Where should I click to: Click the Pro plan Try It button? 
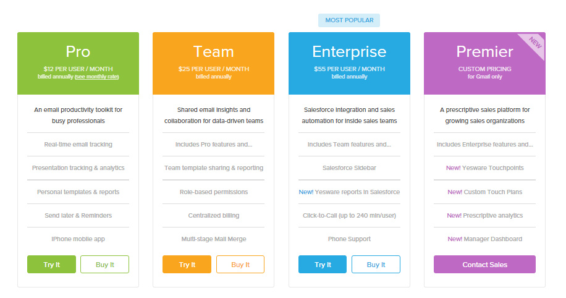pyautogui.click(x=52, y=265)
